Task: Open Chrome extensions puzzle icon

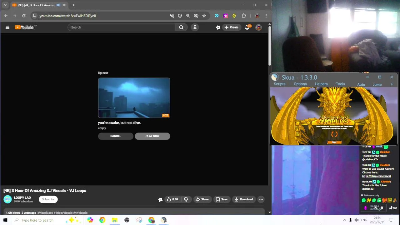Action: [244, 16]
